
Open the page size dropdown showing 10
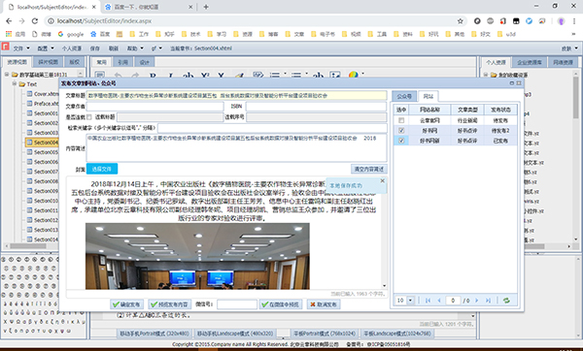click(x=410, y=301)
